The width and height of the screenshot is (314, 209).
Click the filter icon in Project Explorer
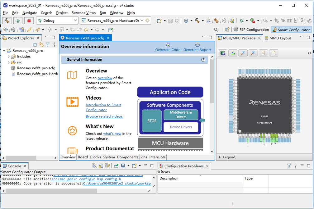click(48, 45)
